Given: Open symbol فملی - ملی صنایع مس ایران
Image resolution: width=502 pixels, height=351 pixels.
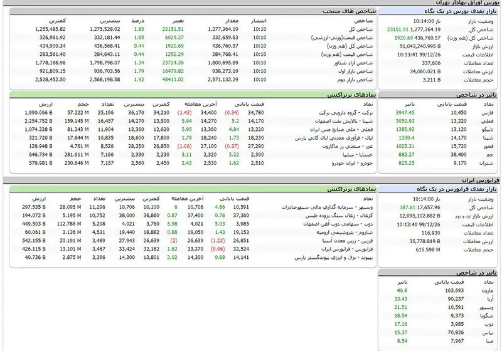Looking at the screenshot, I should pos(341,130).
